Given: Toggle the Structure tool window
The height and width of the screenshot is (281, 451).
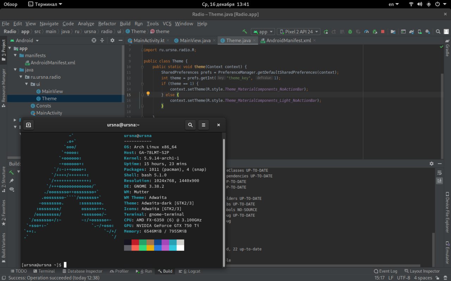Looking at the screenshot, I should [x=4, y=180].
